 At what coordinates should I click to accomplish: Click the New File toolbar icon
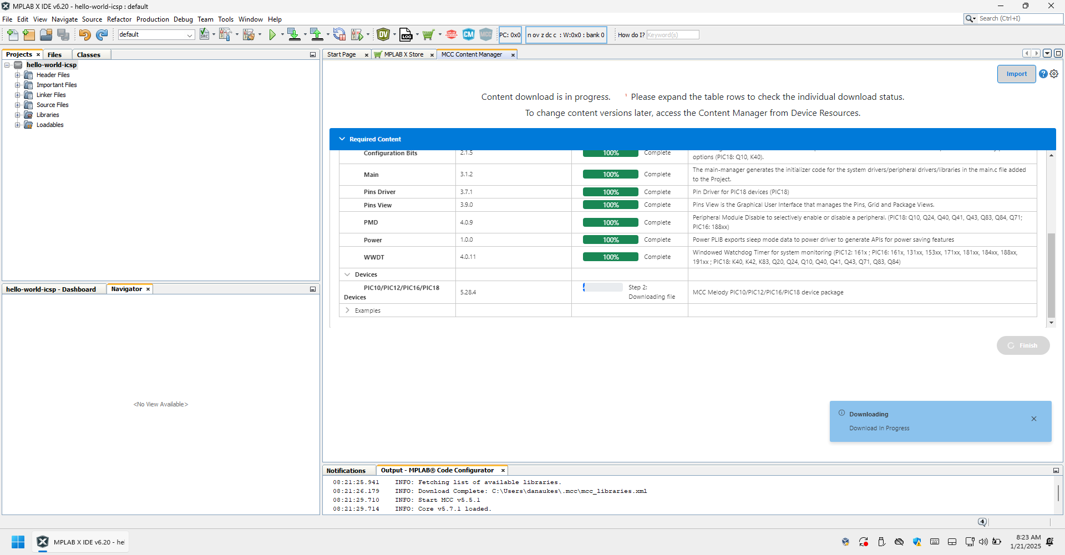point(12,35)
